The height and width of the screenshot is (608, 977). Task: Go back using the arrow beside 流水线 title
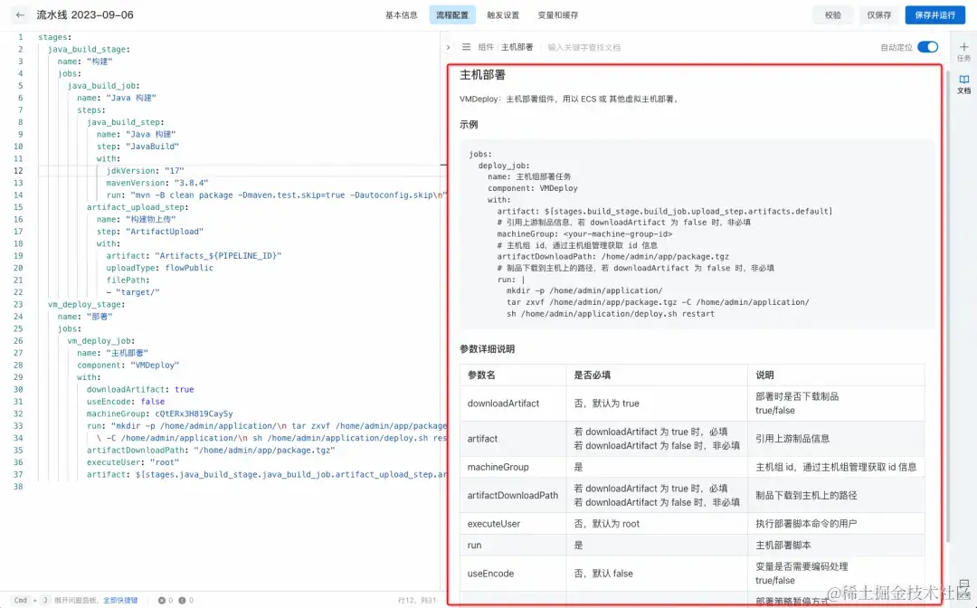(20, 15)
